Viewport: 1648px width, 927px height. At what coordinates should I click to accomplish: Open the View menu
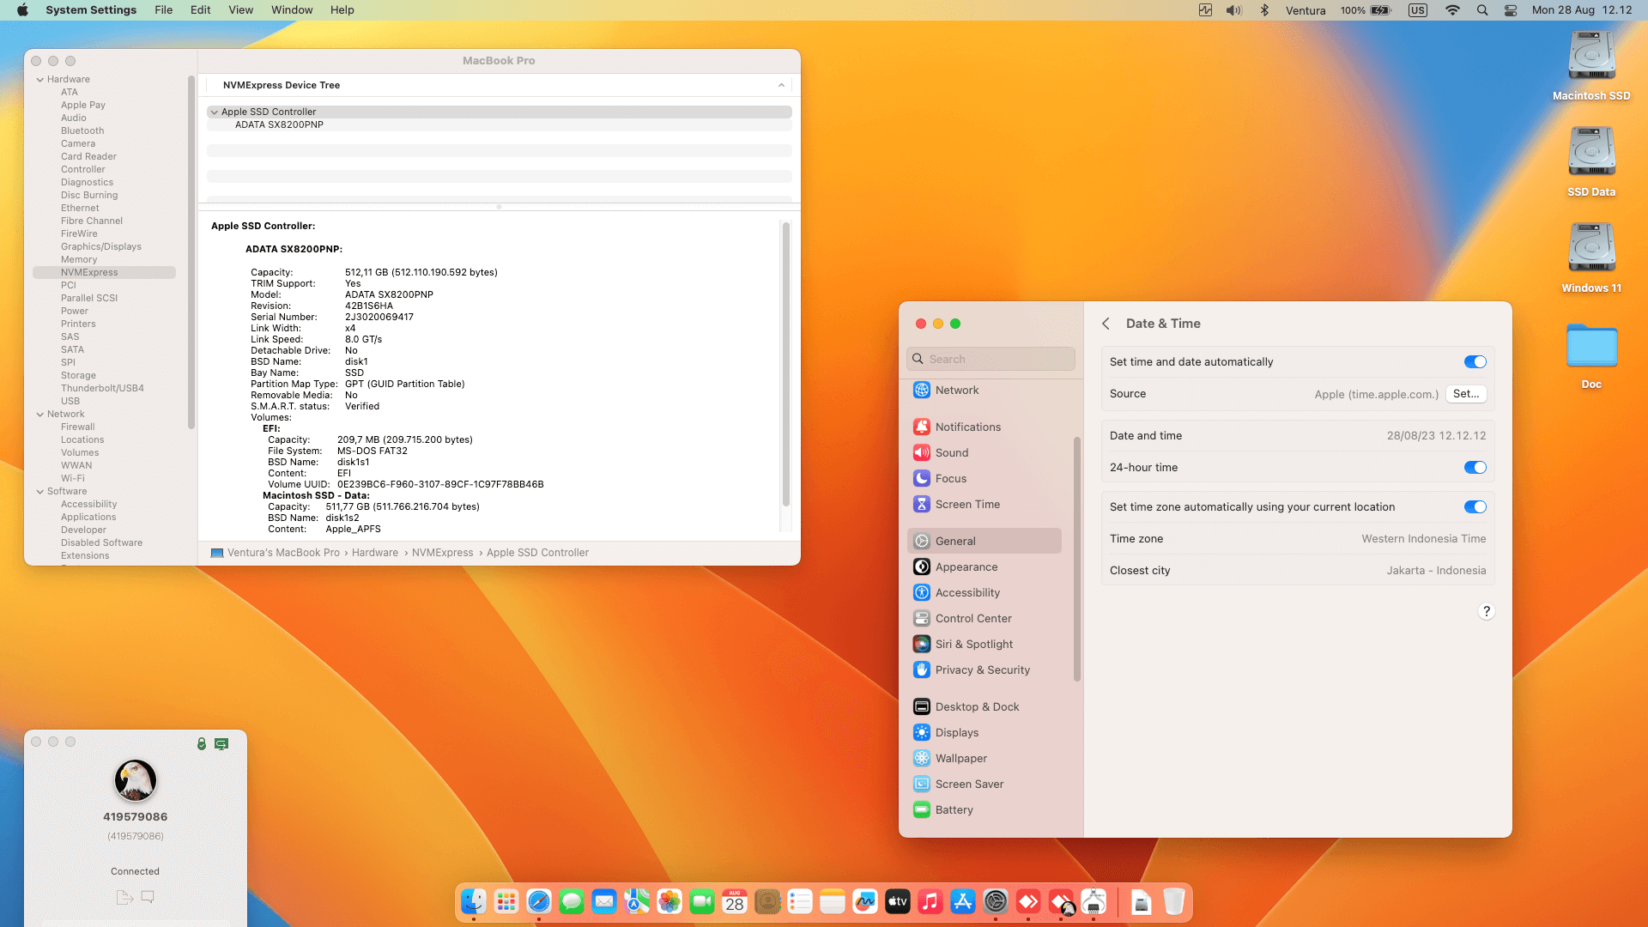pos(240,9)
